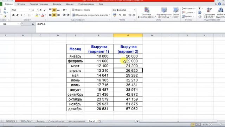This screenshot has width=225, height=127.
Task: Click the text orientation icon
Action: [64, 10]
